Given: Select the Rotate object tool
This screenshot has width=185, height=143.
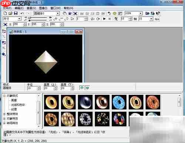Looking at the screenshot, I should click(x=70, y=13).
